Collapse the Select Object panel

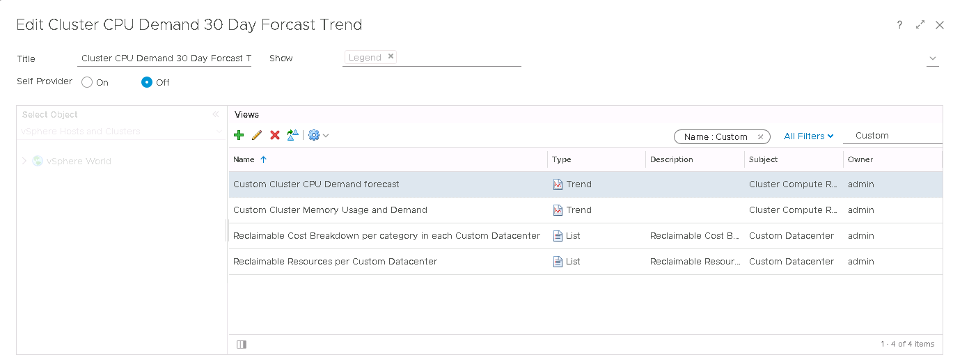point(216,115)
